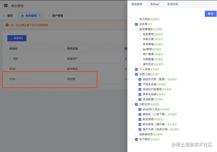Image resolution: width=217 pixels, height=152 pixels.
Task: Check the 菜单管理 checkbox
Action: pyautogui.click(x=140, y=44)
